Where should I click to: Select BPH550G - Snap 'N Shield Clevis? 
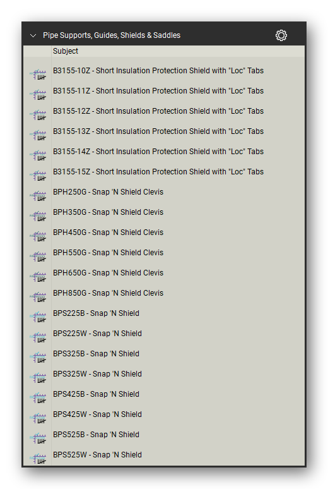pyautogui.click(x=108, y=253)
